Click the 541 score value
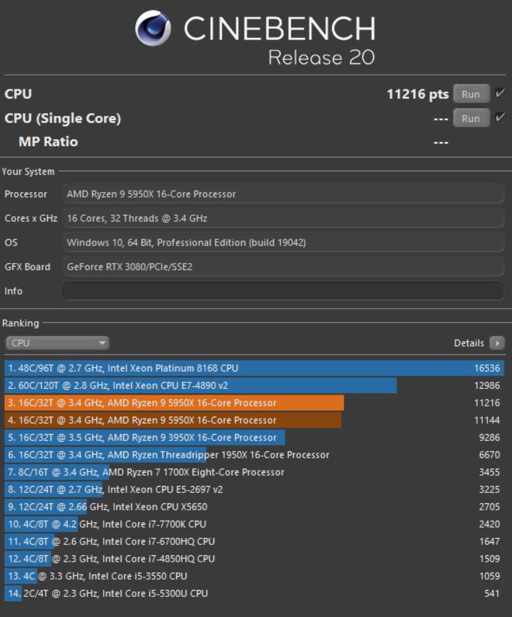 [x=491, y=593]
